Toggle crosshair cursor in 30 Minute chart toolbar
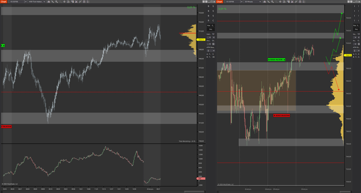This screenshot has width=361, height=193. pos(280,2)
